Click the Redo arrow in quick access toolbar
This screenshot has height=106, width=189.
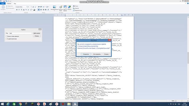[8, 1]
